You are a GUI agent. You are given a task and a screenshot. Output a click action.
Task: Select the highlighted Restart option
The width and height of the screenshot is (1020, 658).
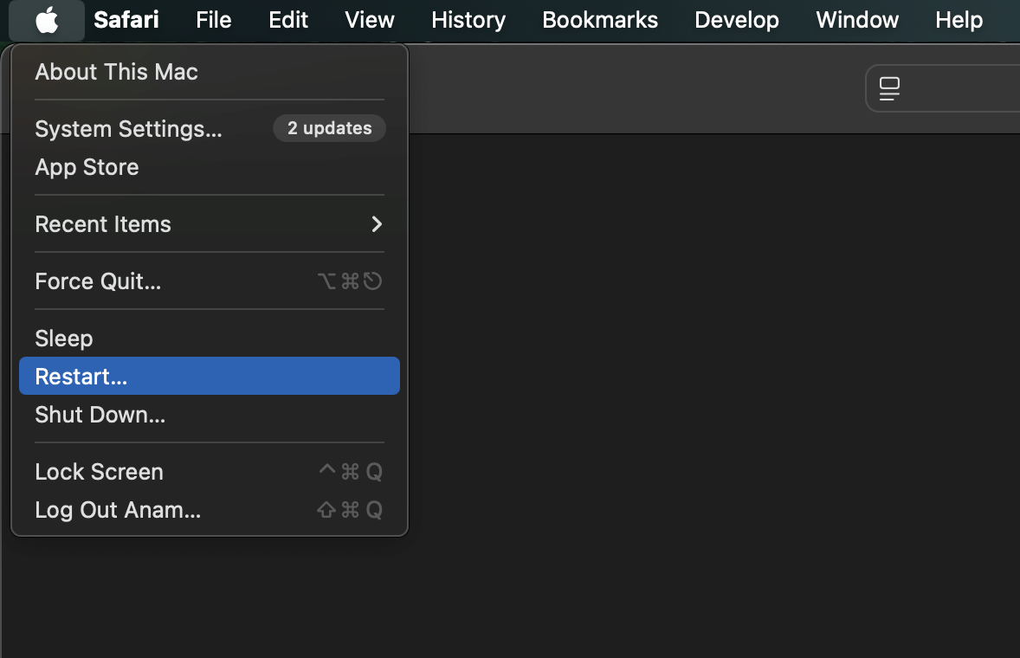(x=81, y=376)
